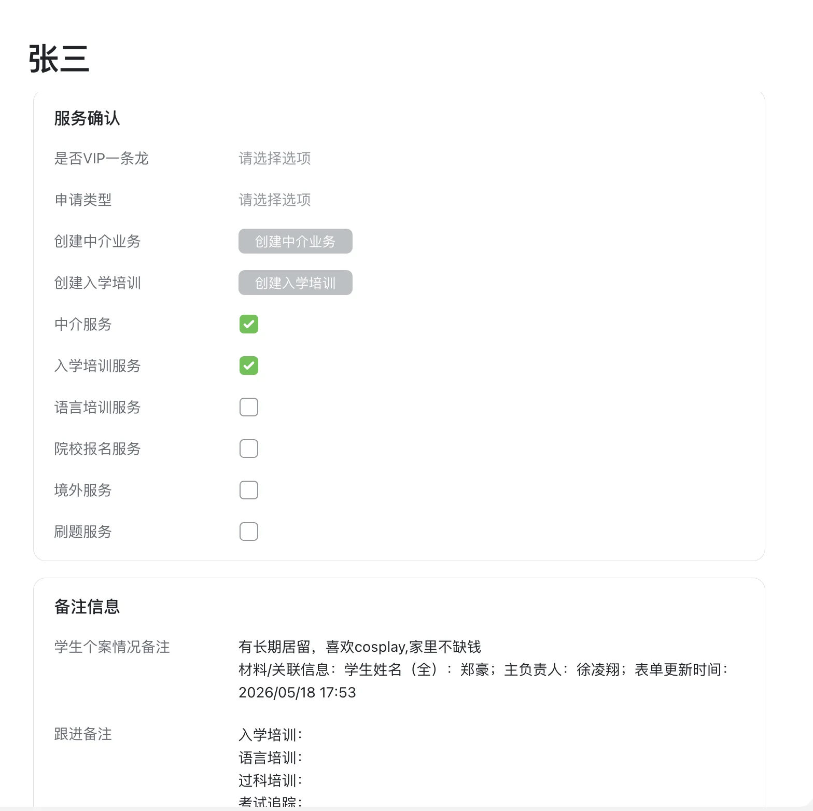Click the 入学培训服务 label
813x811 pixels.
pyautogui.click(x=97, y=366)
